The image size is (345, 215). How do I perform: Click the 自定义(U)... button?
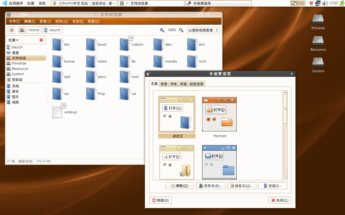pyautogui.click(x=242, y=186)
